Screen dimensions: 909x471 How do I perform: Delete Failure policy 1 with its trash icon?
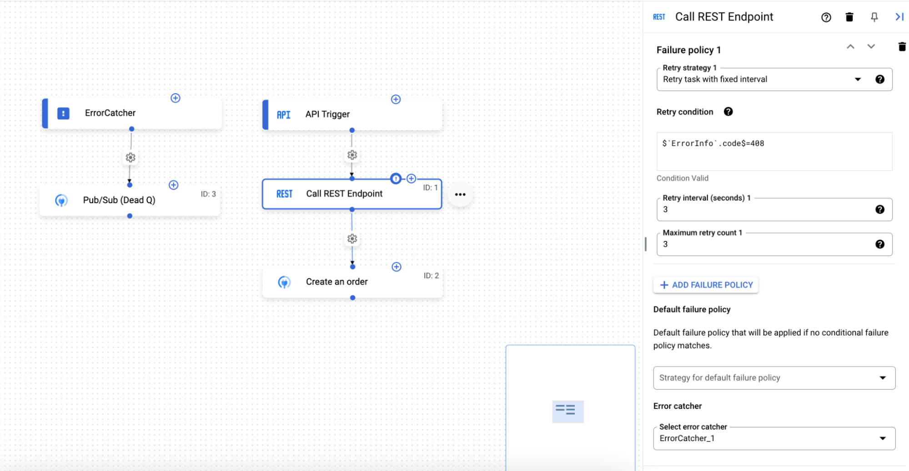[x=902, y=46]
